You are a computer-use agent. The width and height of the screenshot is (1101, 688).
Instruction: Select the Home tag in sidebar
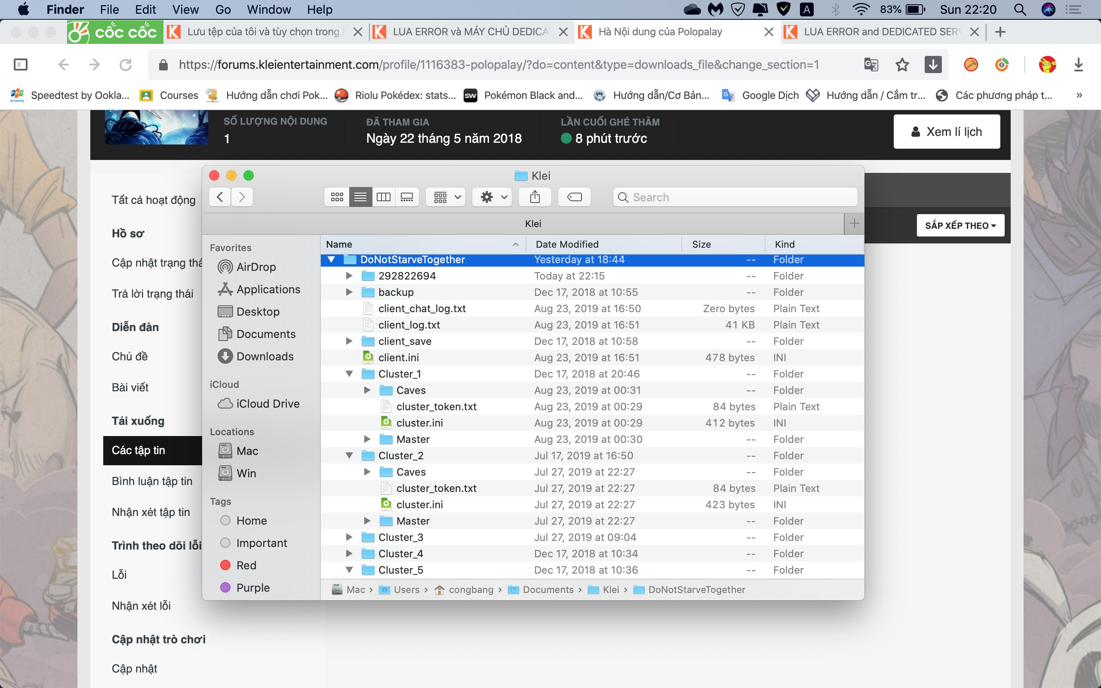251,521
